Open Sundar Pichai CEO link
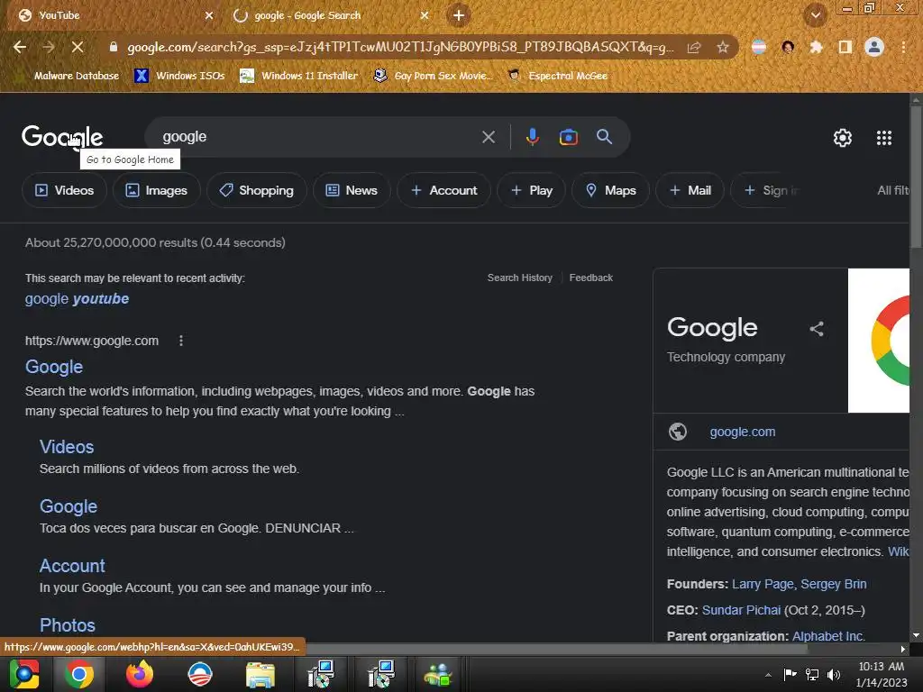Image resolution: width=923 pixels, height=692 pixels. click(741, 610)
